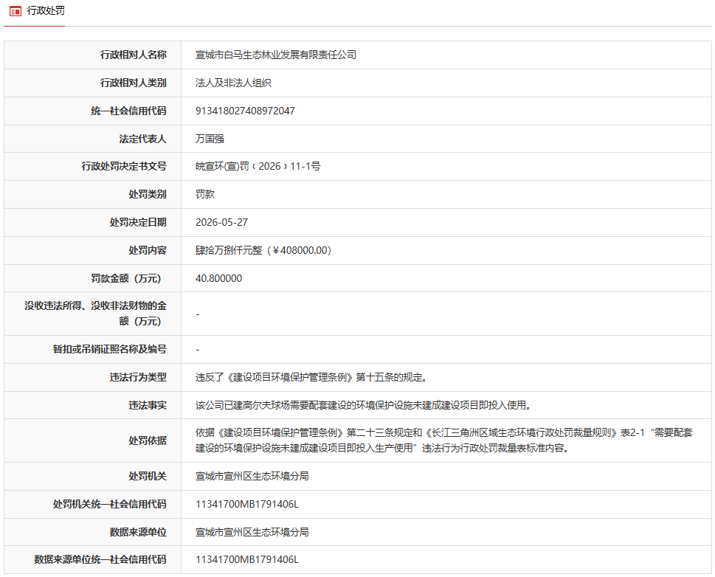Select 11341700MB1791406L in 处罚机关统一社会信用代码 row
Viewport: 715px width, 577px height.
click(x=247, y=504)
